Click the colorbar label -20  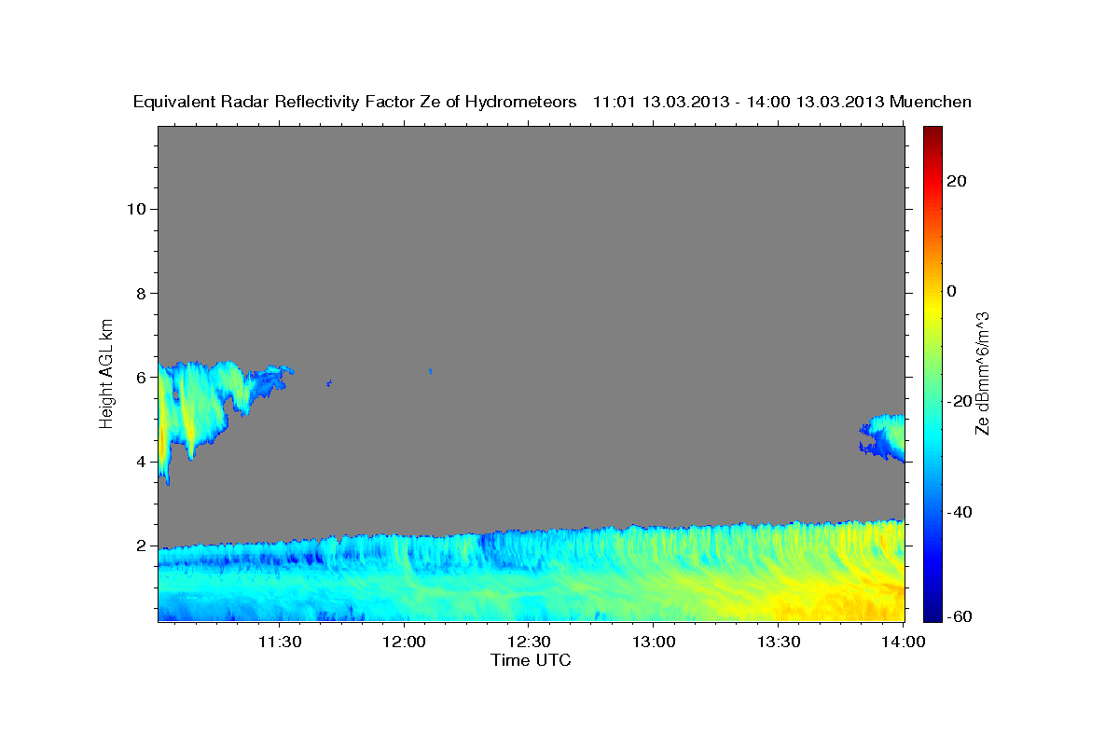[959, 401]
